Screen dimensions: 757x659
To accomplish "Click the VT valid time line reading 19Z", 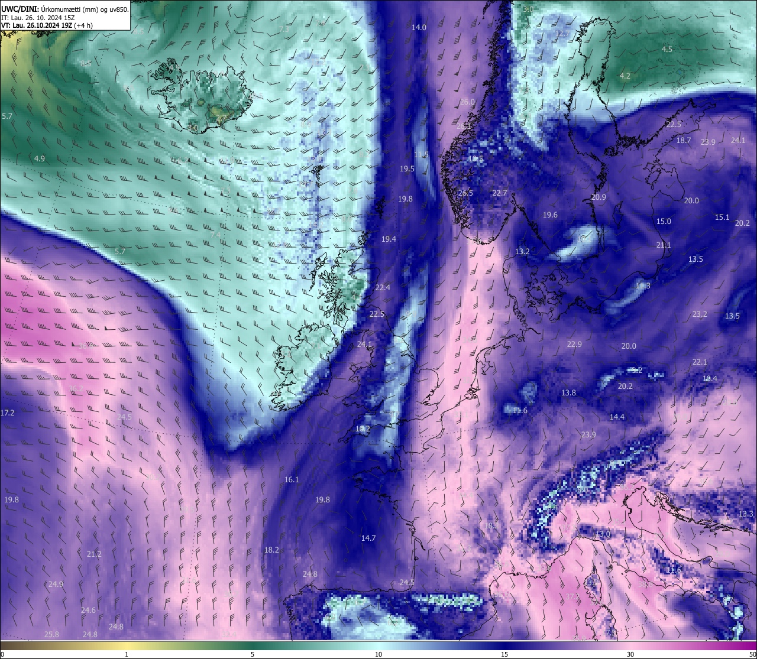I will pyautogui.click(x=47, y=25).
